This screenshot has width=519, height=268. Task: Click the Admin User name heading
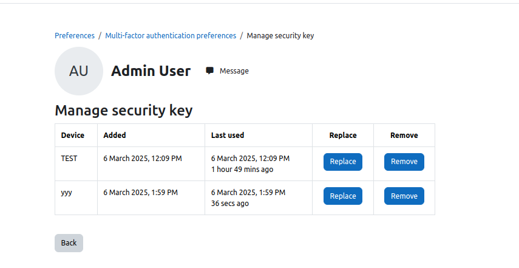point(151,71)
